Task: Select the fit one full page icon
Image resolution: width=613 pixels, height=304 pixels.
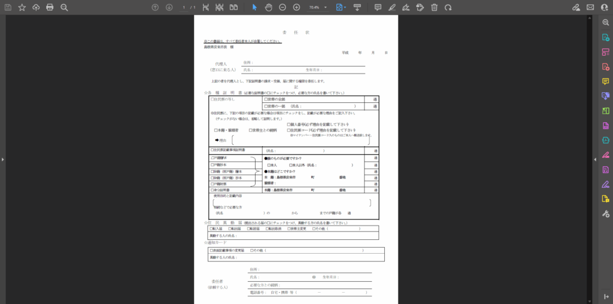Action: tap(219, 7)
